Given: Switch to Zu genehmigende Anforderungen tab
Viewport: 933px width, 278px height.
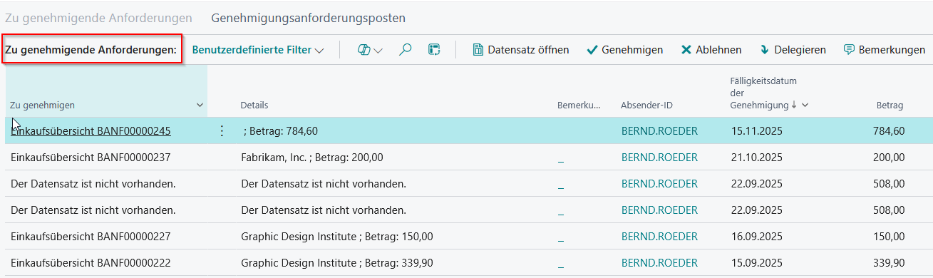Looking at the screenshot, I should [x=98, y=17].
